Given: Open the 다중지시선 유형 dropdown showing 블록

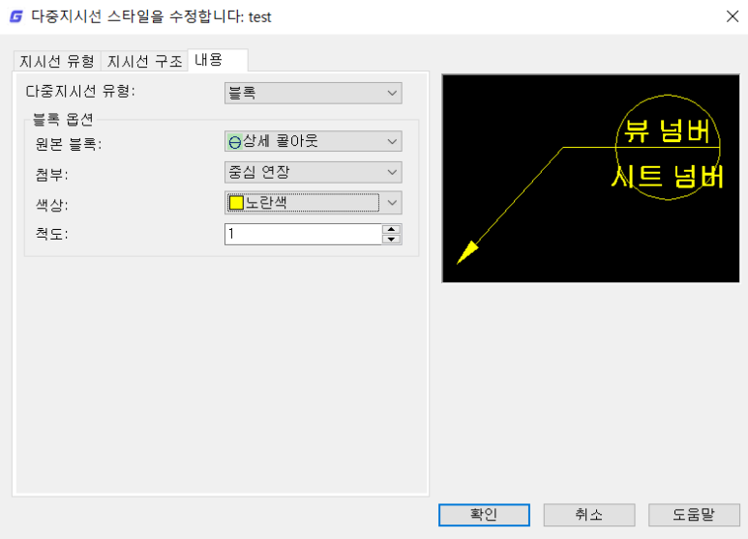Looking at the screenshot, I should pyautogui.click(x=313, y=93).
